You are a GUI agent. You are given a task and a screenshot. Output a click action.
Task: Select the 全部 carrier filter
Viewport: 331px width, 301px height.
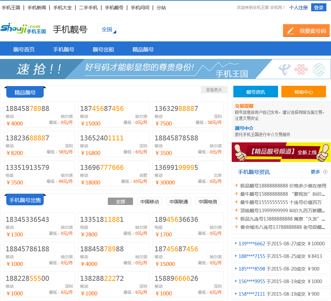120,201
